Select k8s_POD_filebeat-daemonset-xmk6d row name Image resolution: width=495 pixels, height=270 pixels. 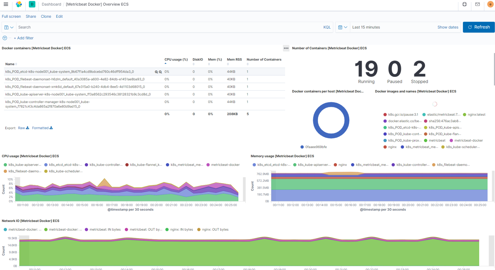coord(75,87)
